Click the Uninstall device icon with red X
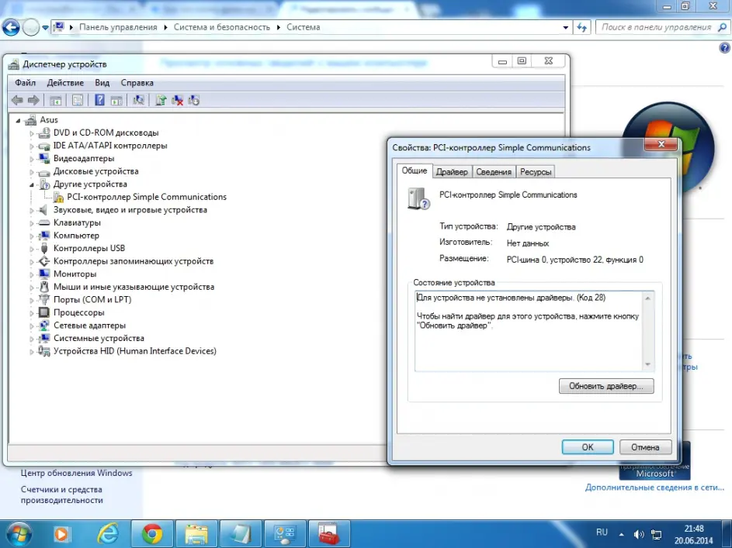 (178, 100)
